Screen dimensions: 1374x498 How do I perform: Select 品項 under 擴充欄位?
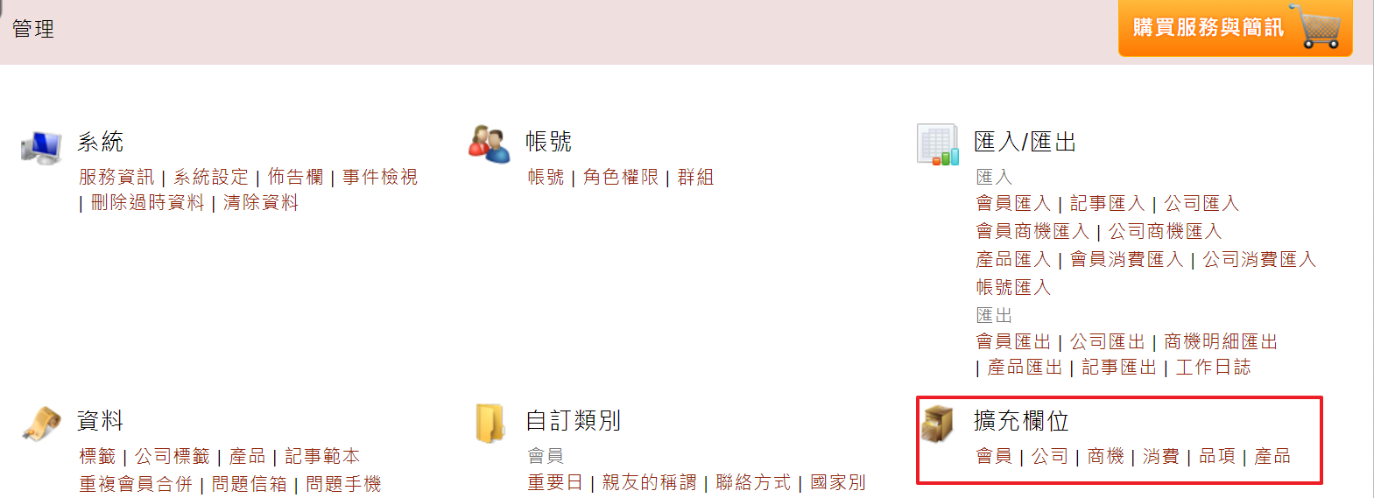pyautogui.click(x=1216, y=457)
